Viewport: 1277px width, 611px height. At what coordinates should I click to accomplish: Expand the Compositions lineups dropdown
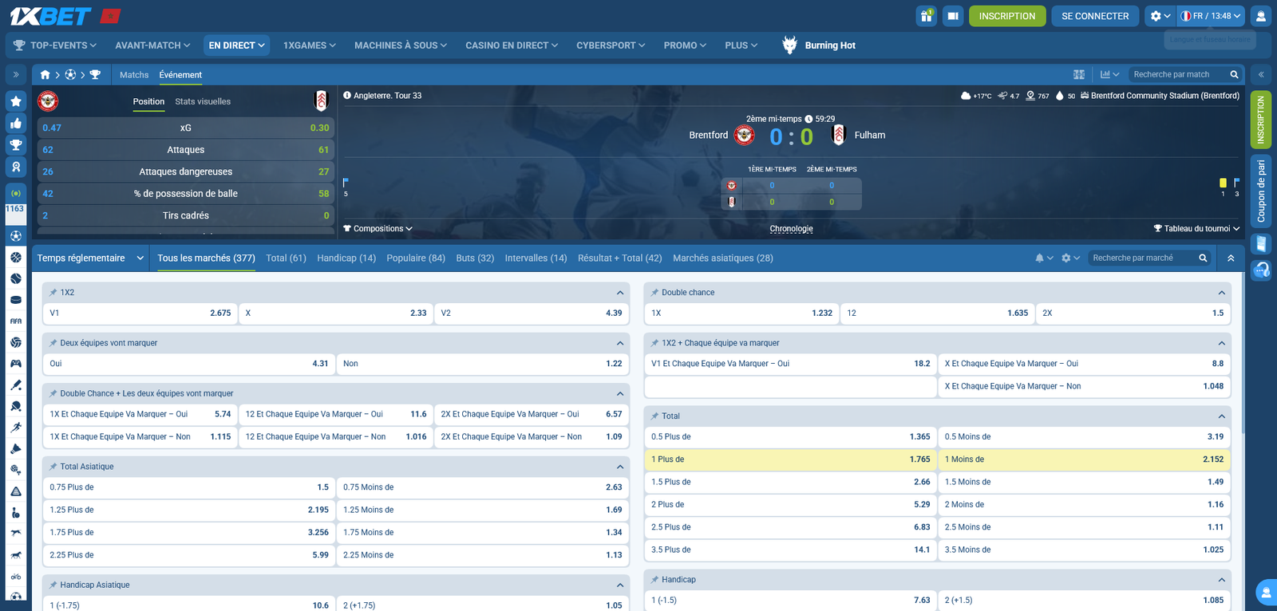click(378, 229)
